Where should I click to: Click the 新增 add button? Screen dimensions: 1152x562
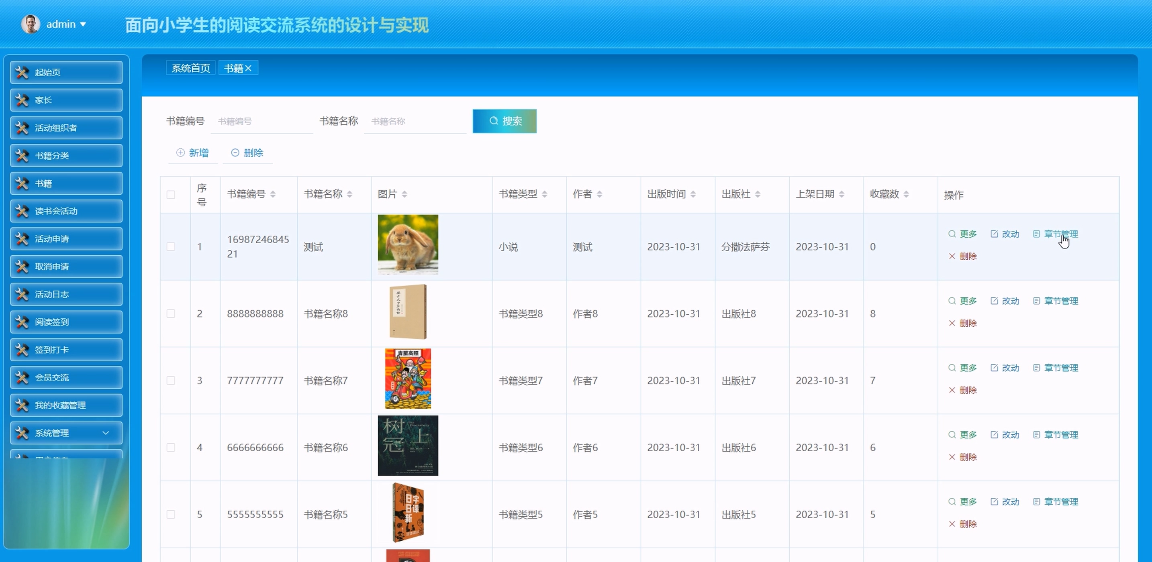(193, 153)
